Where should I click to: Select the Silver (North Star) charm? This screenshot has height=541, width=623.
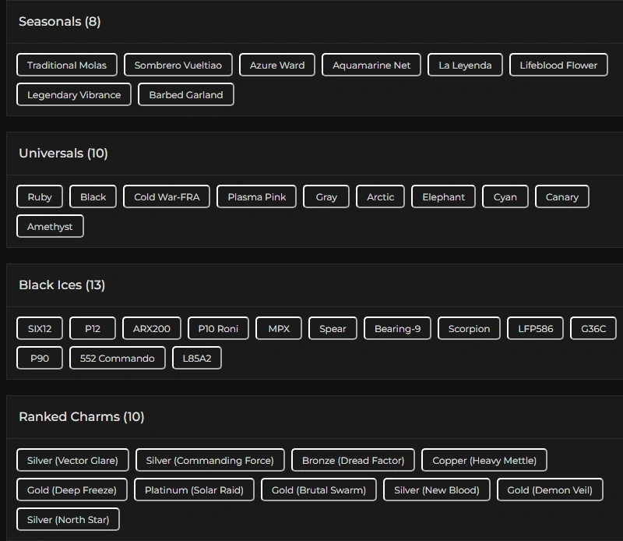coord(68,519)
